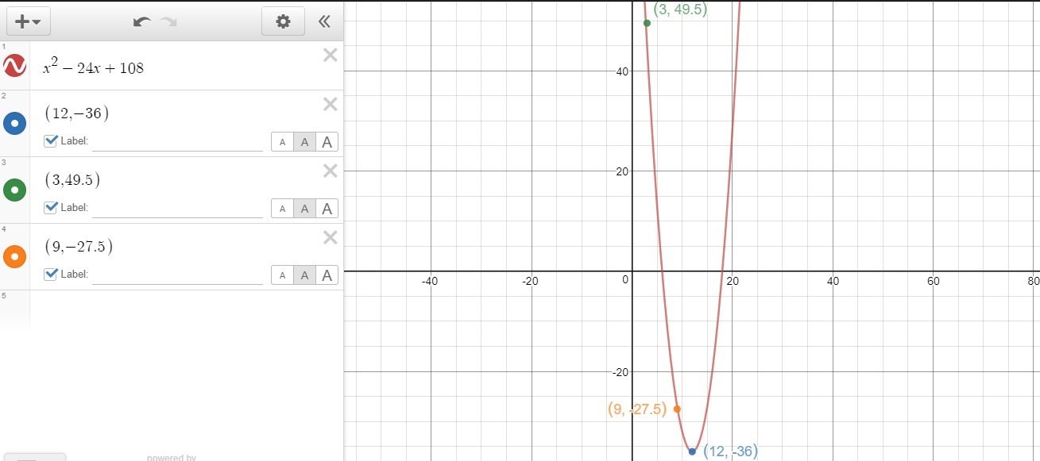The image size is (1040, 461).
Task: Open the settings gear menu
Action: point(283,22)
